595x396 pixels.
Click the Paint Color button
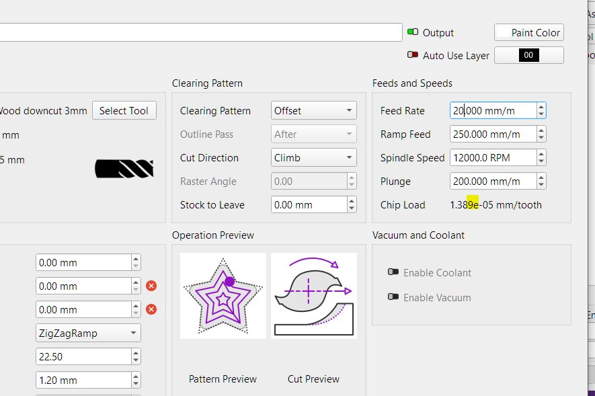point(528,32)
